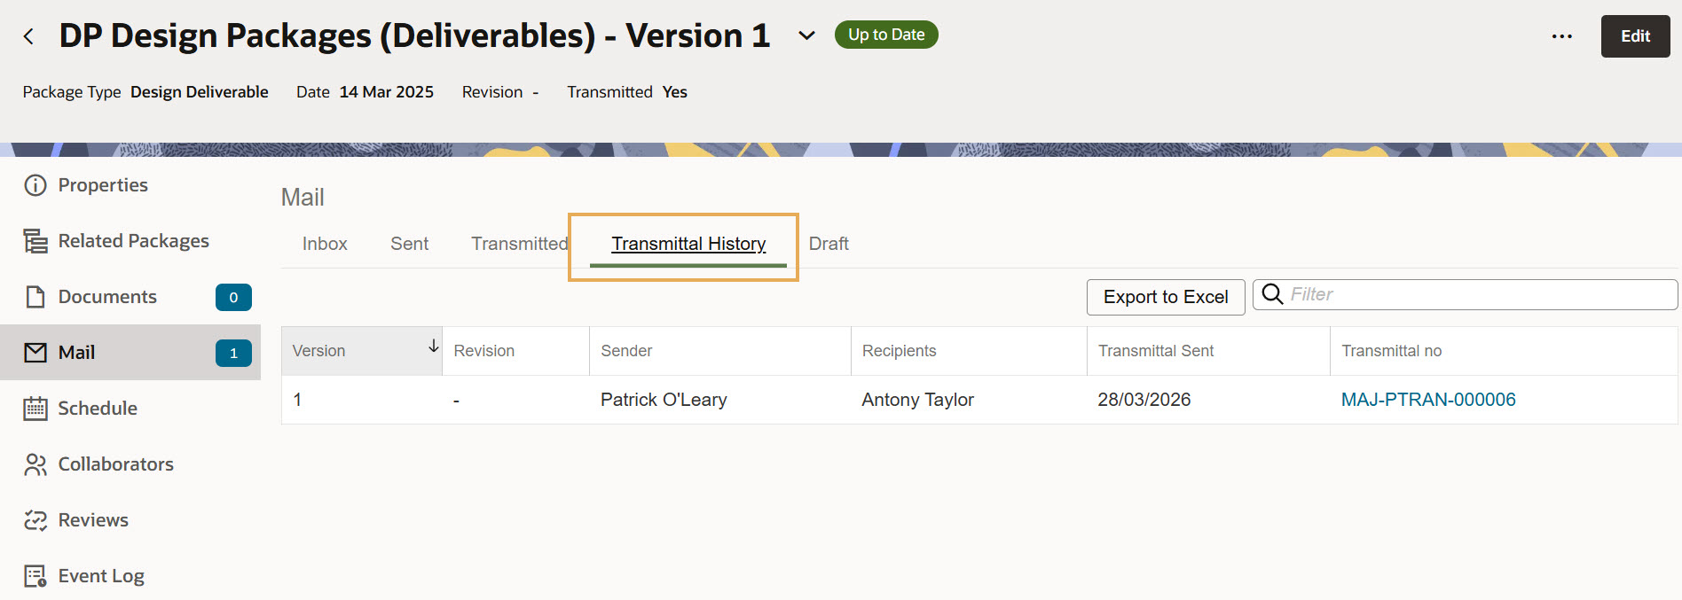
Task: Click the three-dot more options menu
Action: coord(1561,36)
